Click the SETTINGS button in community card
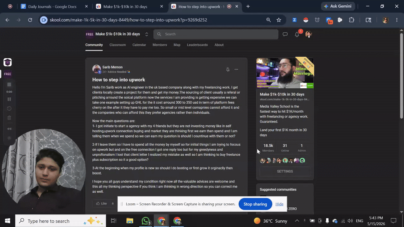The width and height of the screenshot is (404, 227). 285,171
